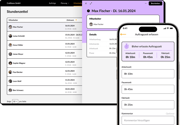This screenshot has height=125, width=180.
Task: Select the Sophie Wagner row name
Action: coord(19,63)
